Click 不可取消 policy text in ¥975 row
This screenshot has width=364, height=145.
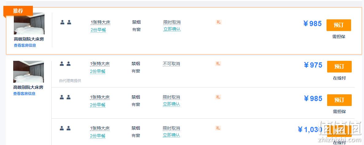click(x=171, y=64)
